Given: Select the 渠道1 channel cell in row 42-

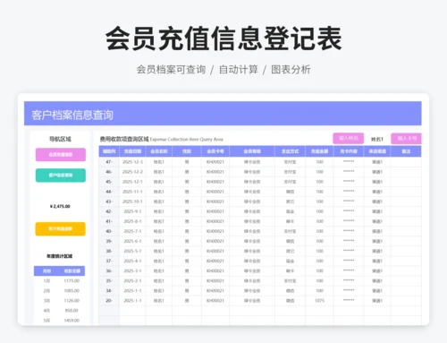Looking at the screenshot, I should [377, 211].
